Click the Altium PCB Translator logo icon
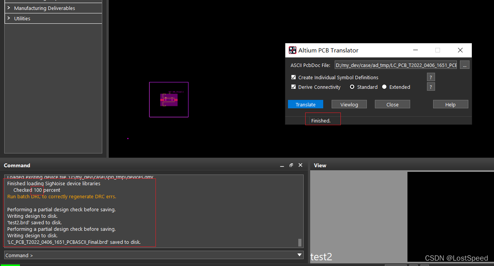Image resolution: width=494 pixels, height=266 pixels. click(293, 50)
